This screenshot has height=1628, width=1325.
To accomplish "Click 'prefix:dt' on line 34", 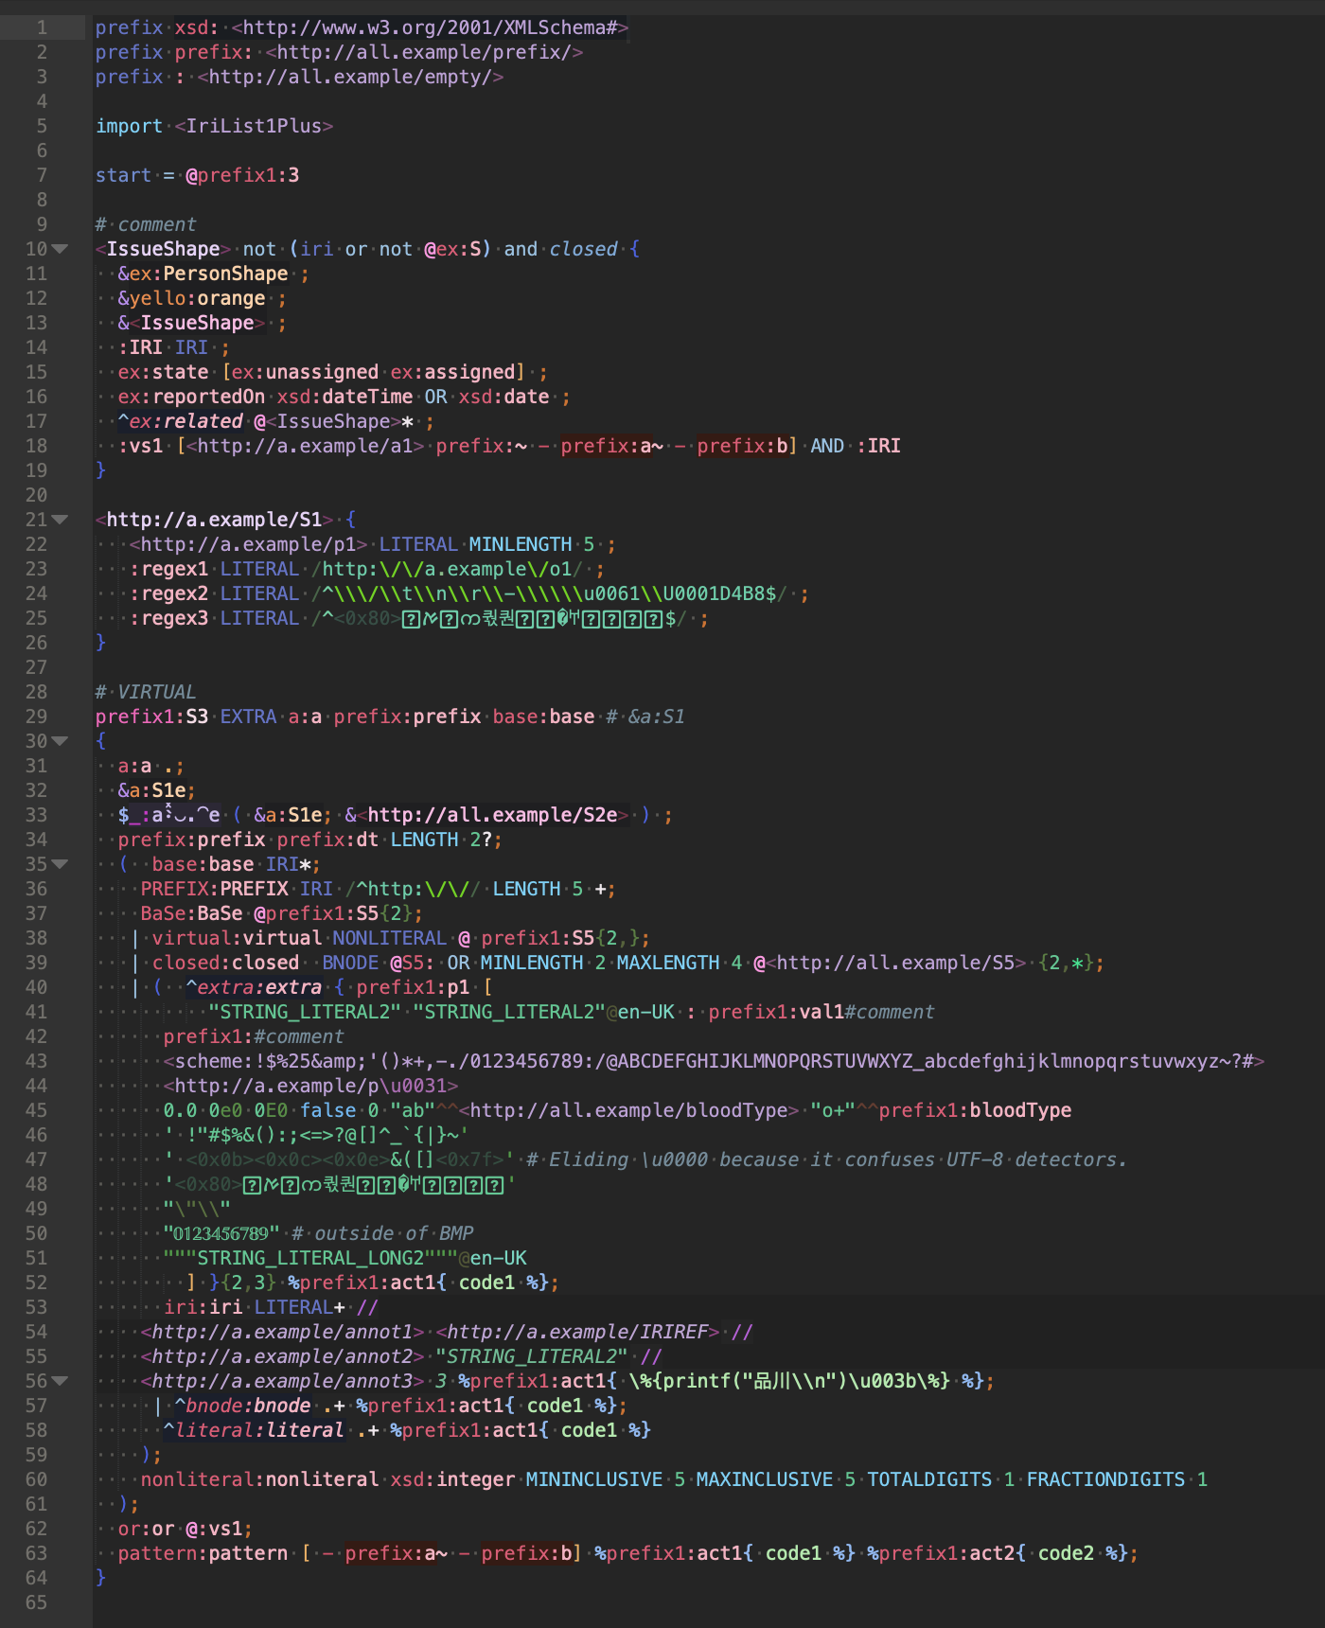I will [x=327, y=840].
